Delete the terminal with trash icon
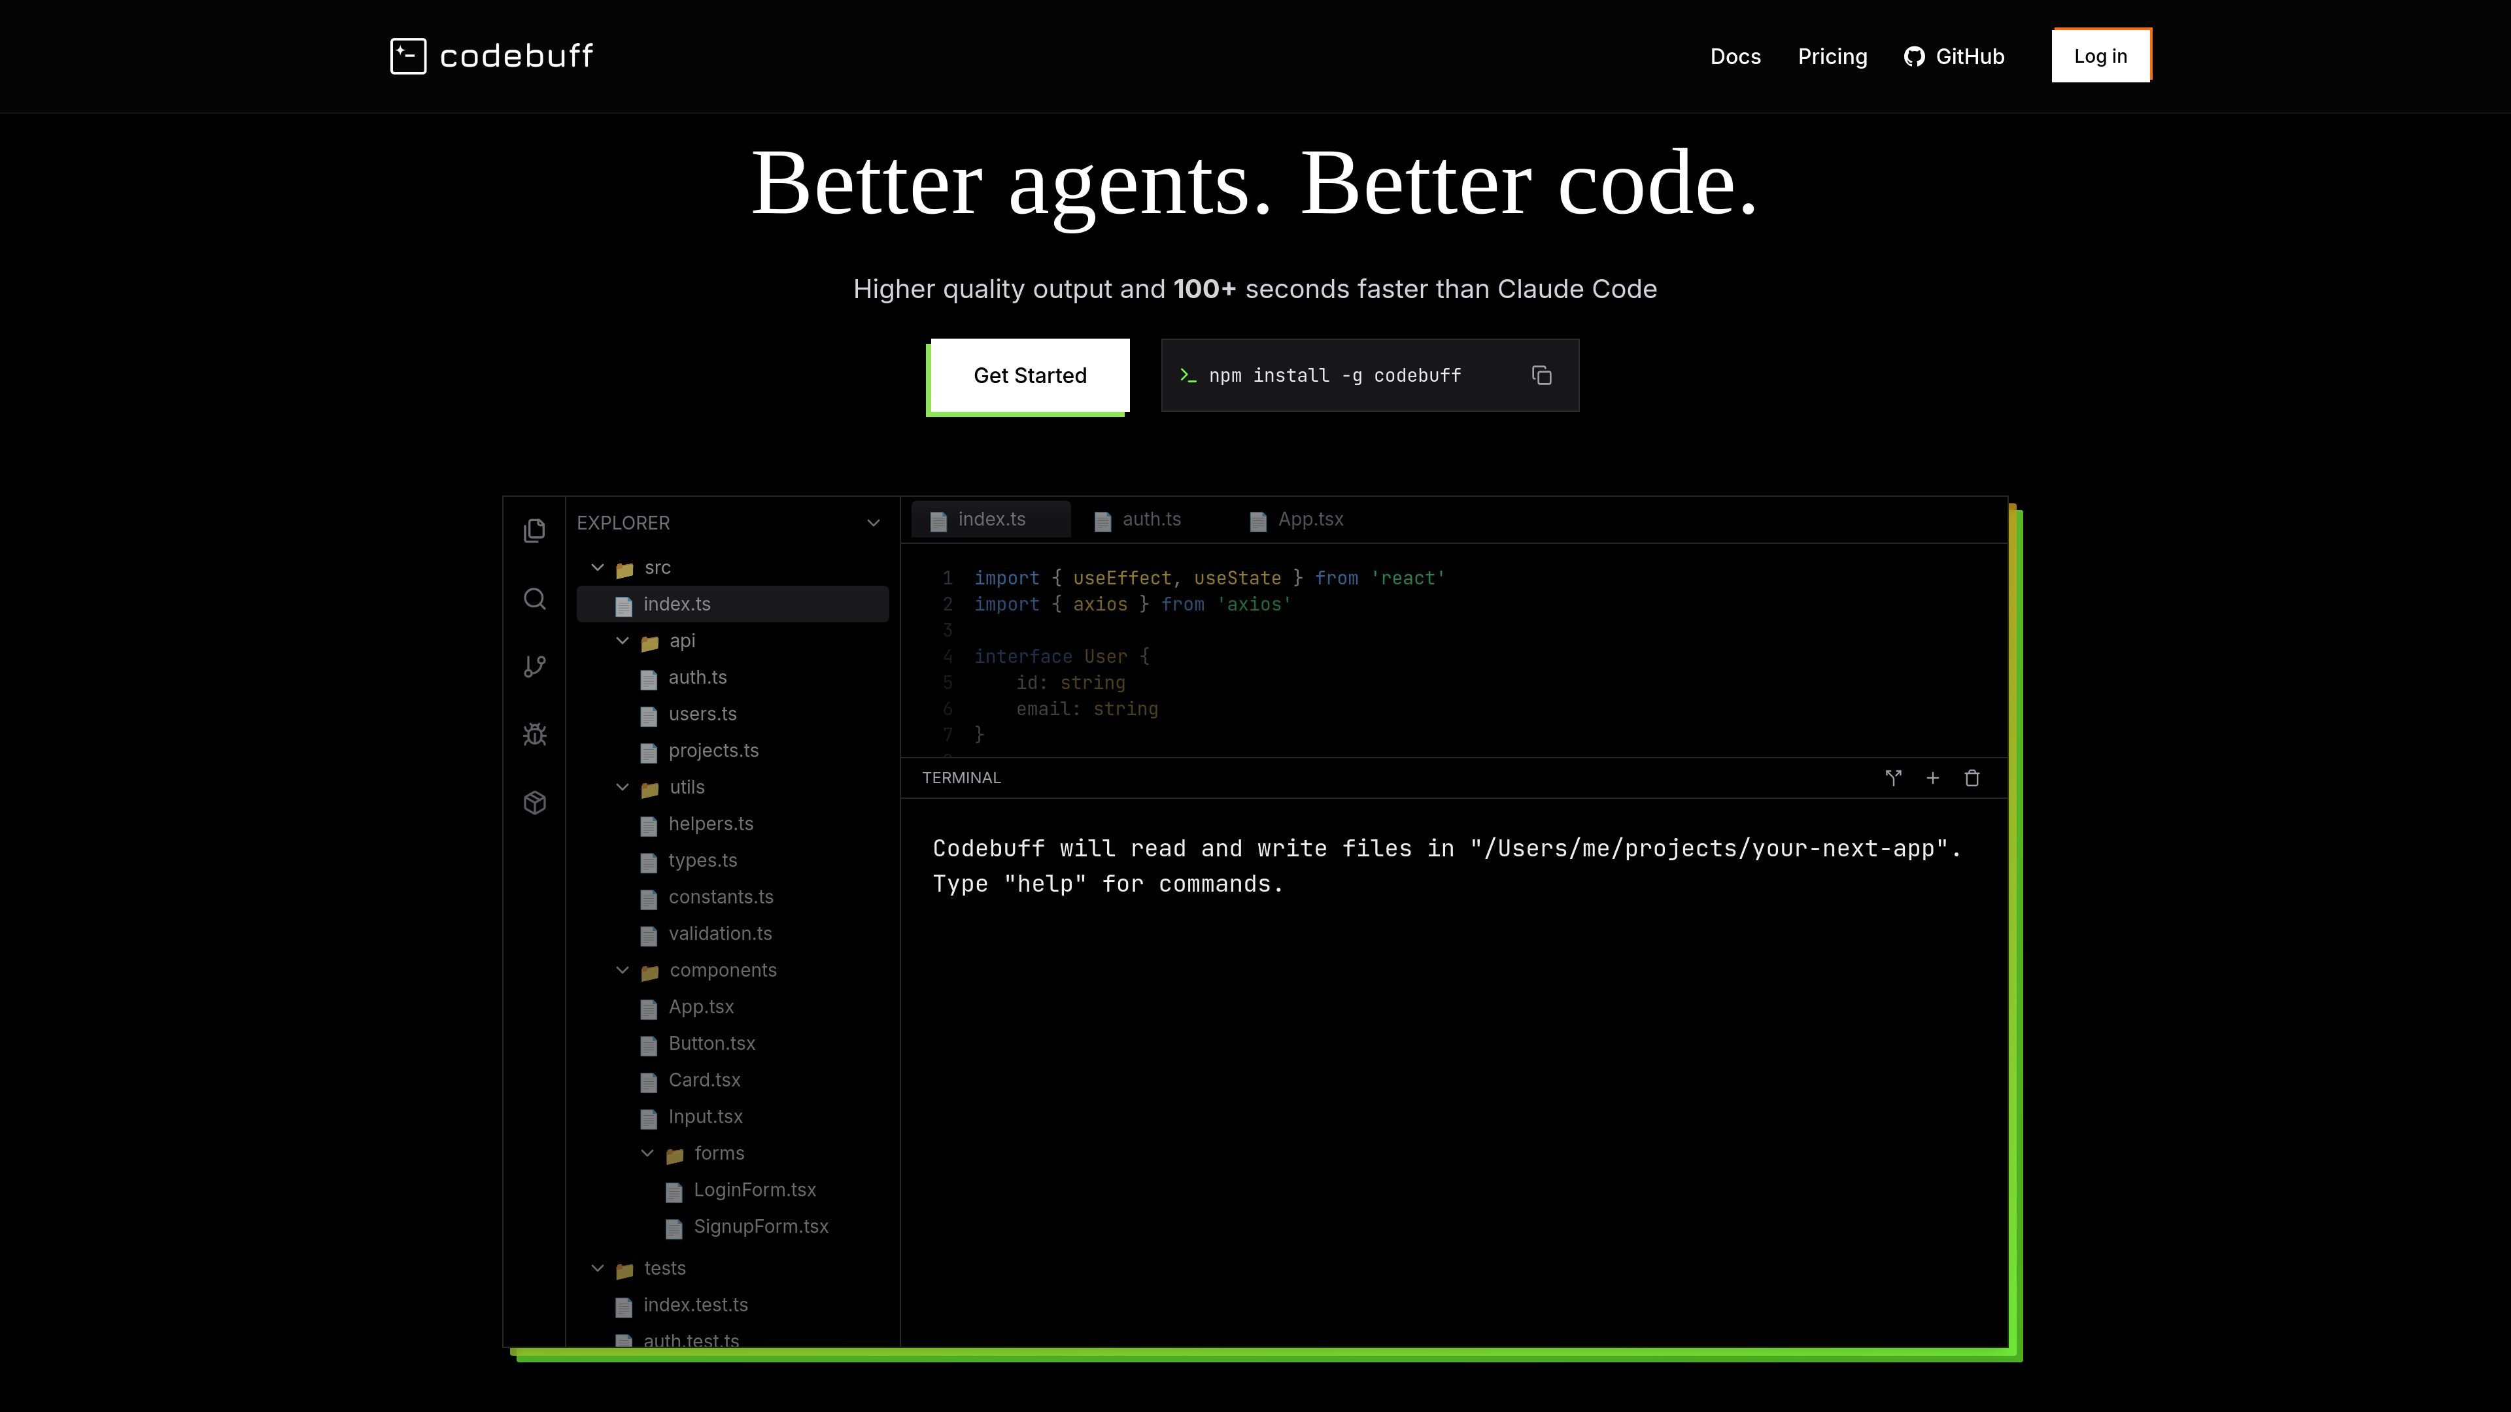The width and height of the screenshot is (2511, 1412). 1972,778
